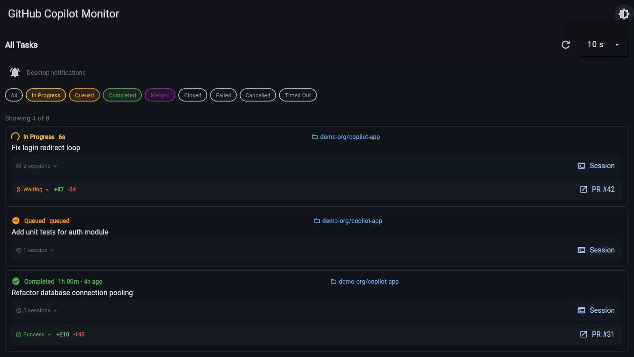Click the hourglass Waiting icon
The width and height of the screenshot is (634, 357).
(18, 189)
